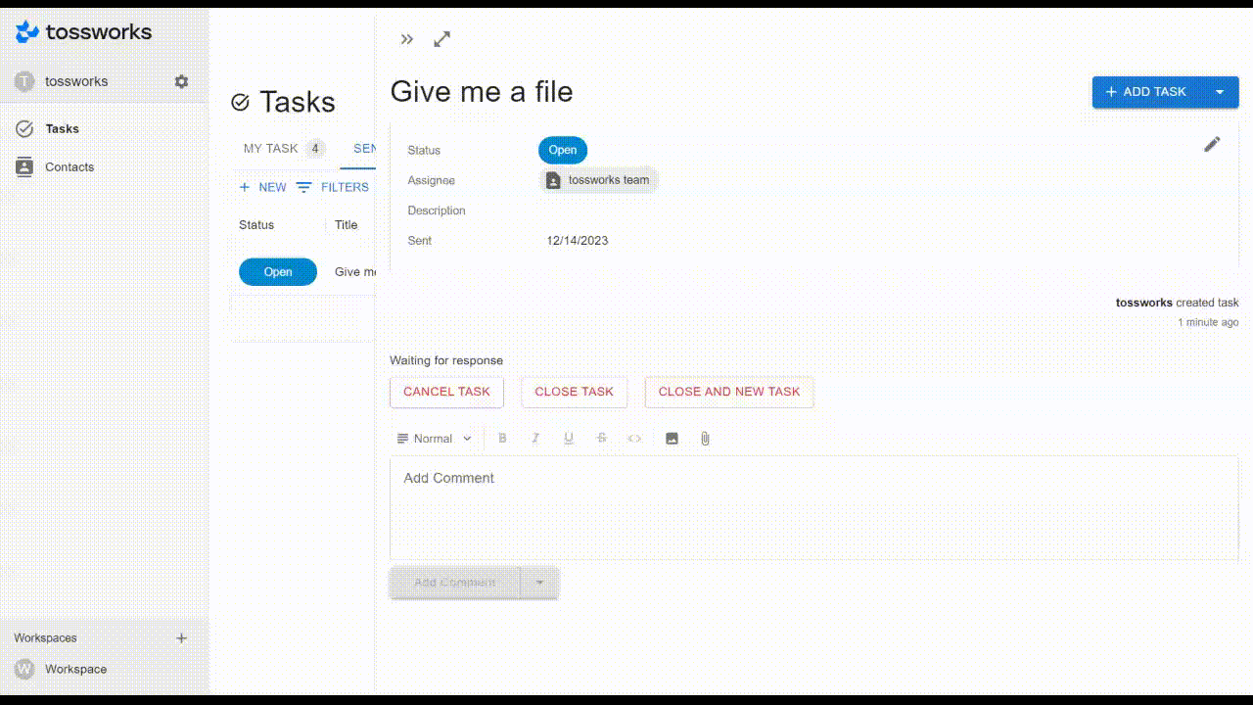Open the Normal text style dropdown
1253x705 pixels.
(x=435, y=439)
